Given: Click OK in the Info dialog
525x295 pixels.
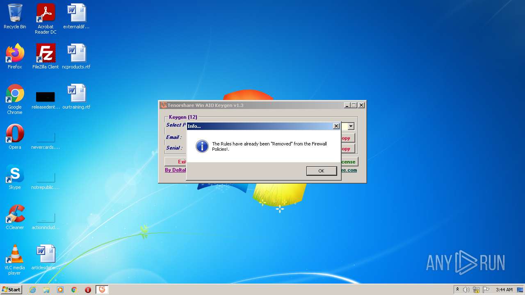Looking at the screenshot, I should pos(322,171).
